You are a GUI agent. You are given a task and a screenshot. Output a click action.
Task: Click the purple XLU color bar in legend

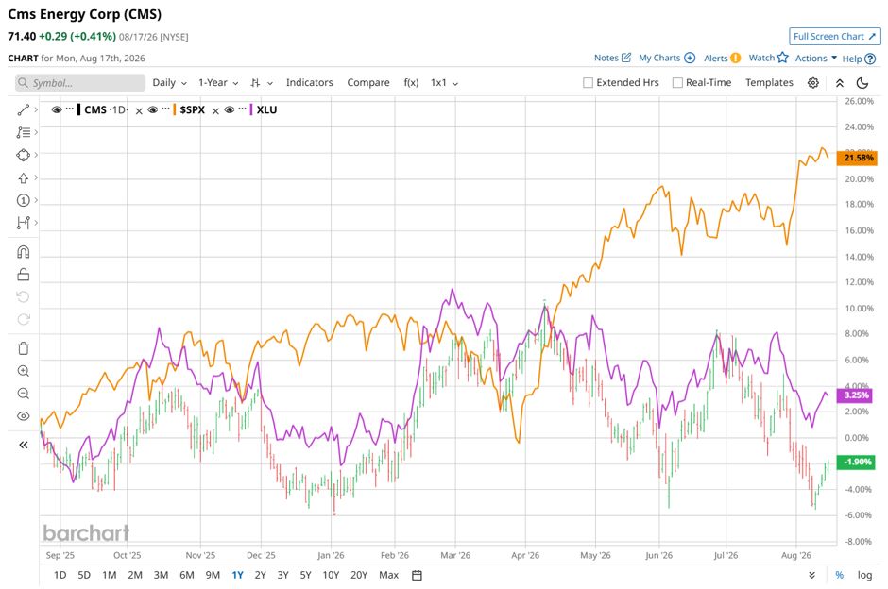[251, 109]
